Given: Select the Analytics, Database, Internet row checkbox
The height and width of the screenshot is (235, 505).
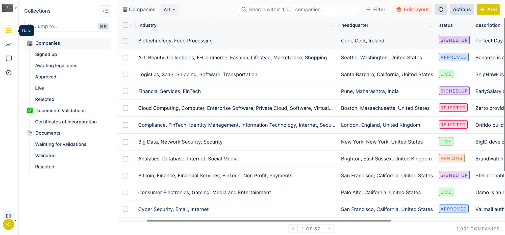Looking at the screenshot, I should tap(125, 159).
